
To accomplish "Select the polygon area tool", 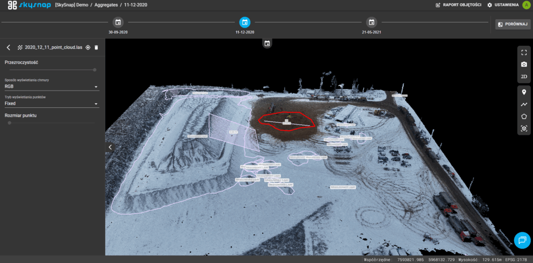I will 524,116.
